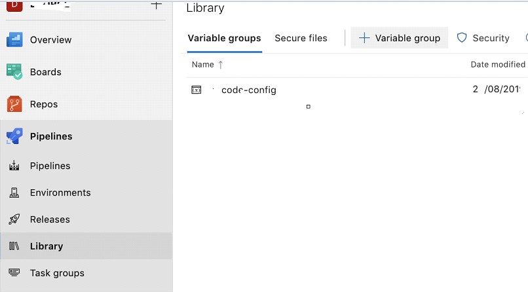Add a new Variable group

tap(400, 38)
